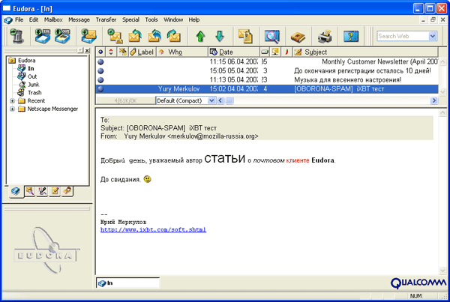Select the Signatures tab icon
Image resolution: width=450 pixels, height=302 pixels.
click(x=43, y=191)
